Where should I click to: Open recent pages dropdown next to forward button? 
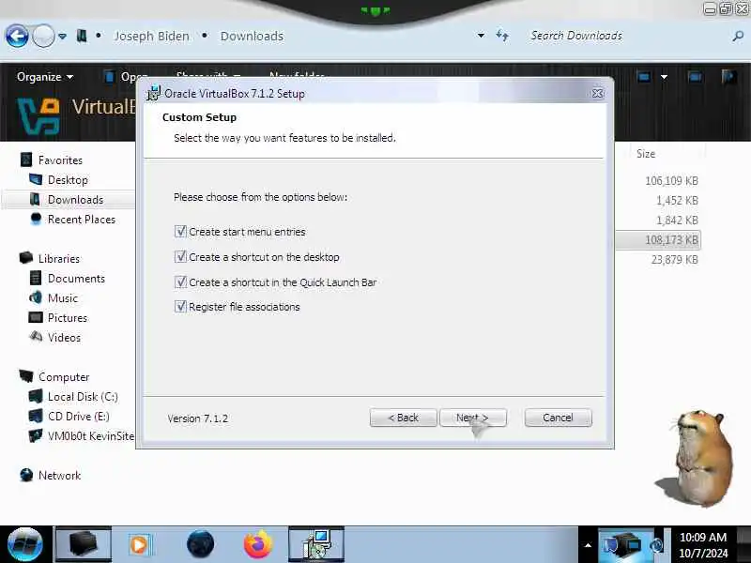click(62, 37)
